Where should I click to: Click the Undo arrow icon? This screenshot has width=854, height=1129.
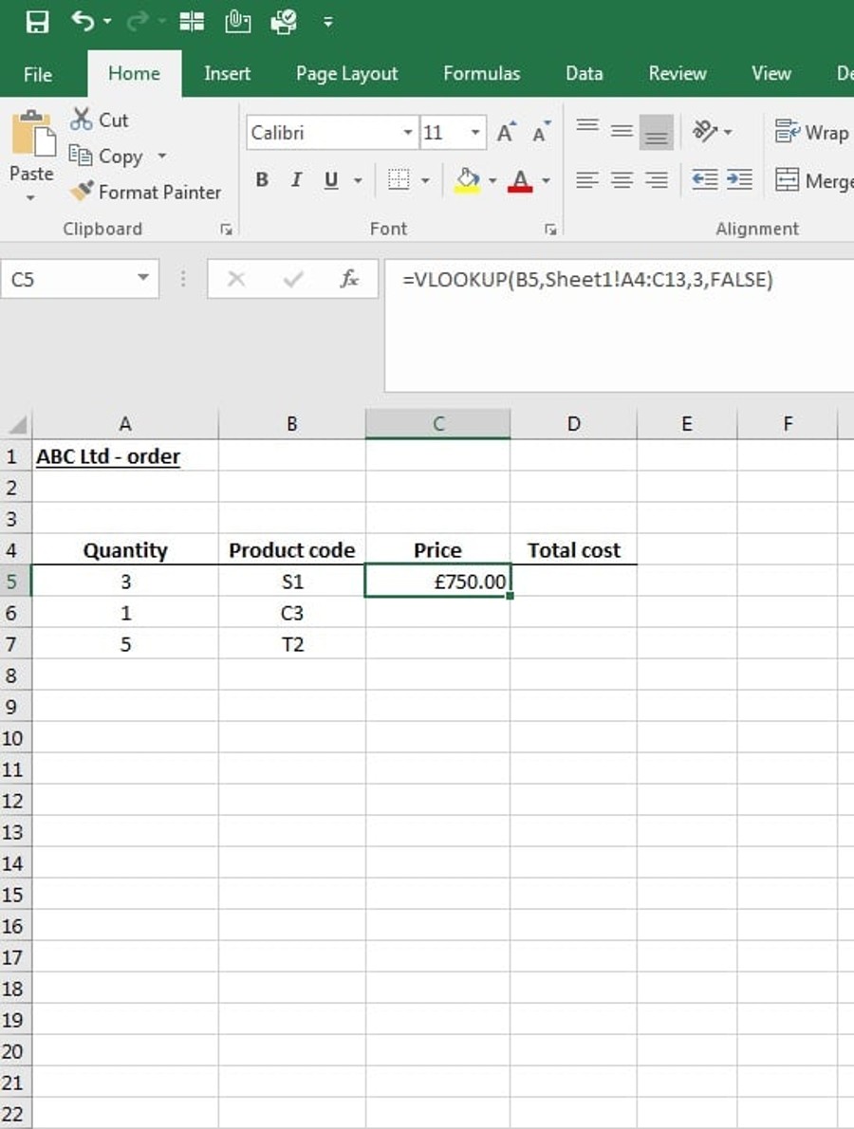tap(83, 21)
